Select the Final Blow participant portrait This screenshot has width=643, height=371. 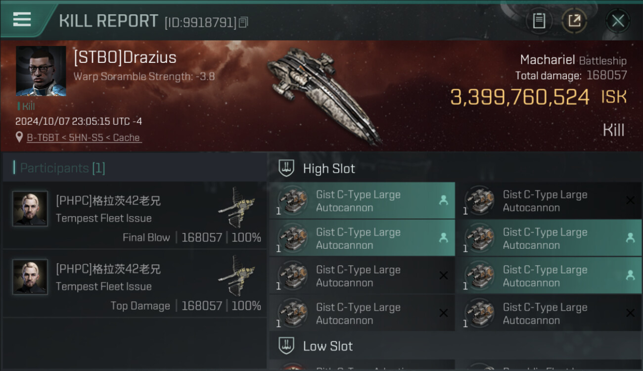point(30,209)
